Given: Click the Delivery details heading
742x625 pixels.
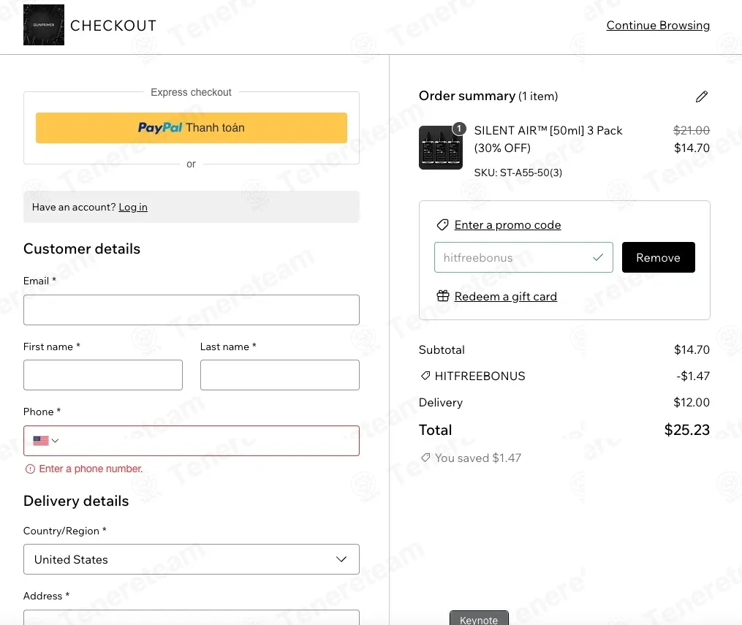Looking at the screenshot, I should 76,501.
